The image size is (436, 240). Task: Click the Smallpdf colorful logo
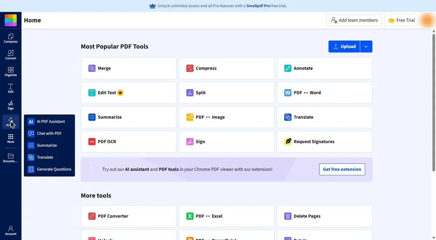pyautogui.click(x=11, y=20)
